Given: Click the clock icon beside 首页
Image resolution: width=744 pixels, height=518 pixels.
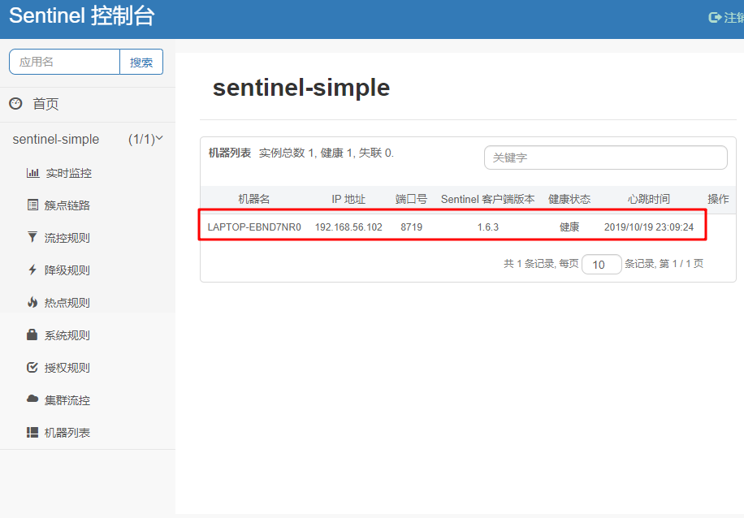Looking at the screenshot, I should [16, 103].
